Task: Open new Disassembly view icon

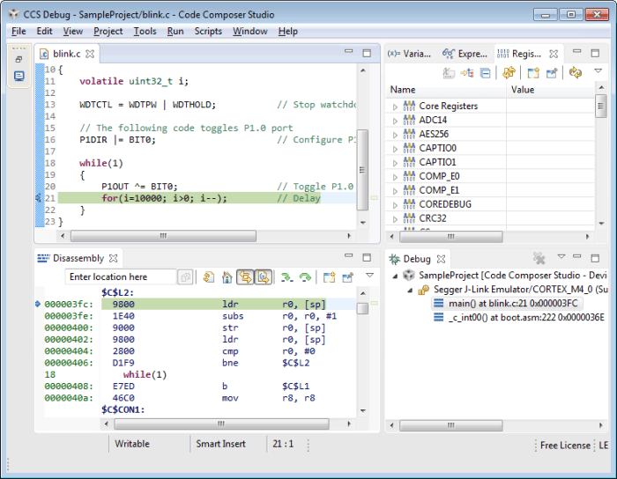Action: [329, 277]
